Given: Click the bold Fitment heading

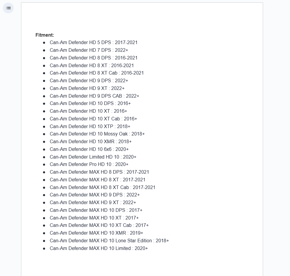Looking at the screenshot, I should pos(45,35).
